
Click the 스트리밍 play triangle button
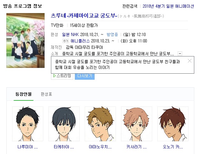pyautogui.click(x=62, y=76)
